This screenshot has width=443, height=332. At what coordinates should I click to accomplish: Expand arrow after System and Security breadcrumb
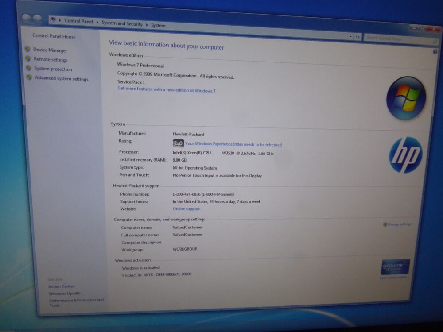(147, 25)
